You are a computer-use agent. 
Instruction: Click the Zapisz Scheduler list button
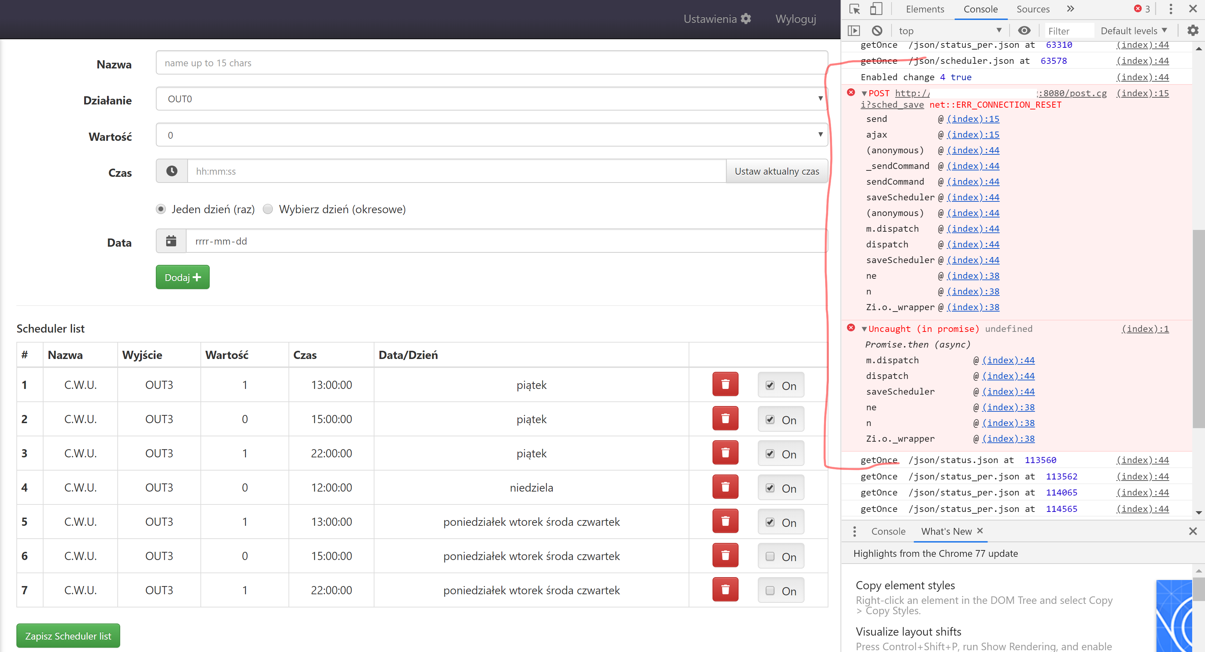tap(68, 636)
